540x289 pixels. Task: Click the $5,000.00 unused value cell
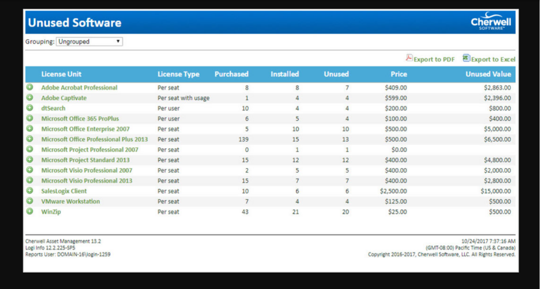tap(497, 129)
